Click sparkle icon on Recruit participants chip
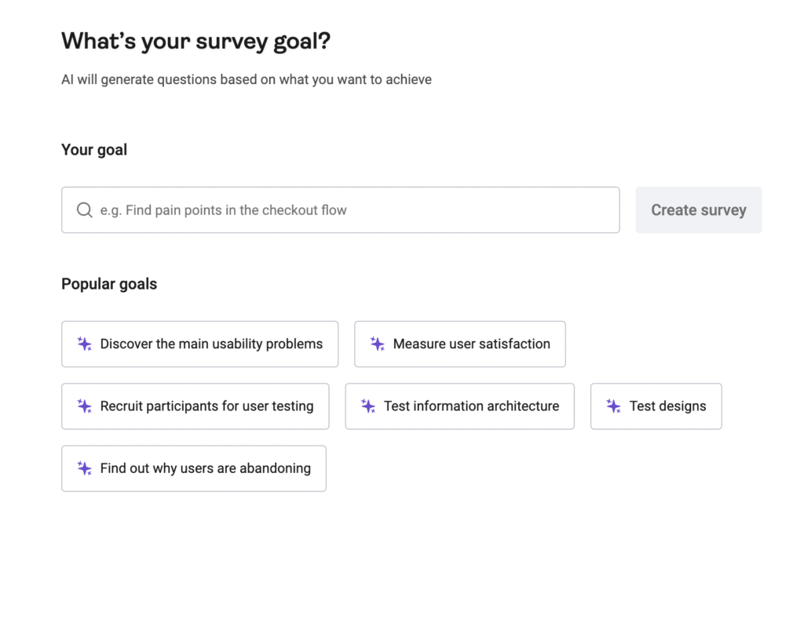 [85, 406]
